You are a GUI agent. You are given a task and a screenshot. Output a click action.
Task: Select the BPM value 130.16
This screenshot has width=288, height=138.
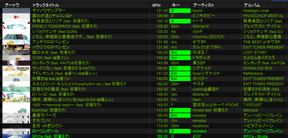(x=162, y=21)
